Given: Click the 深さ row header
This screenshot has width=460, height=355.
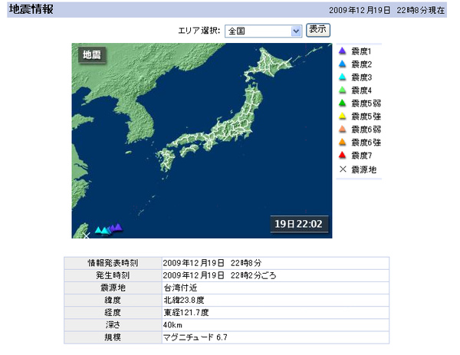Looking at the screenshot, I should (113, 325).
